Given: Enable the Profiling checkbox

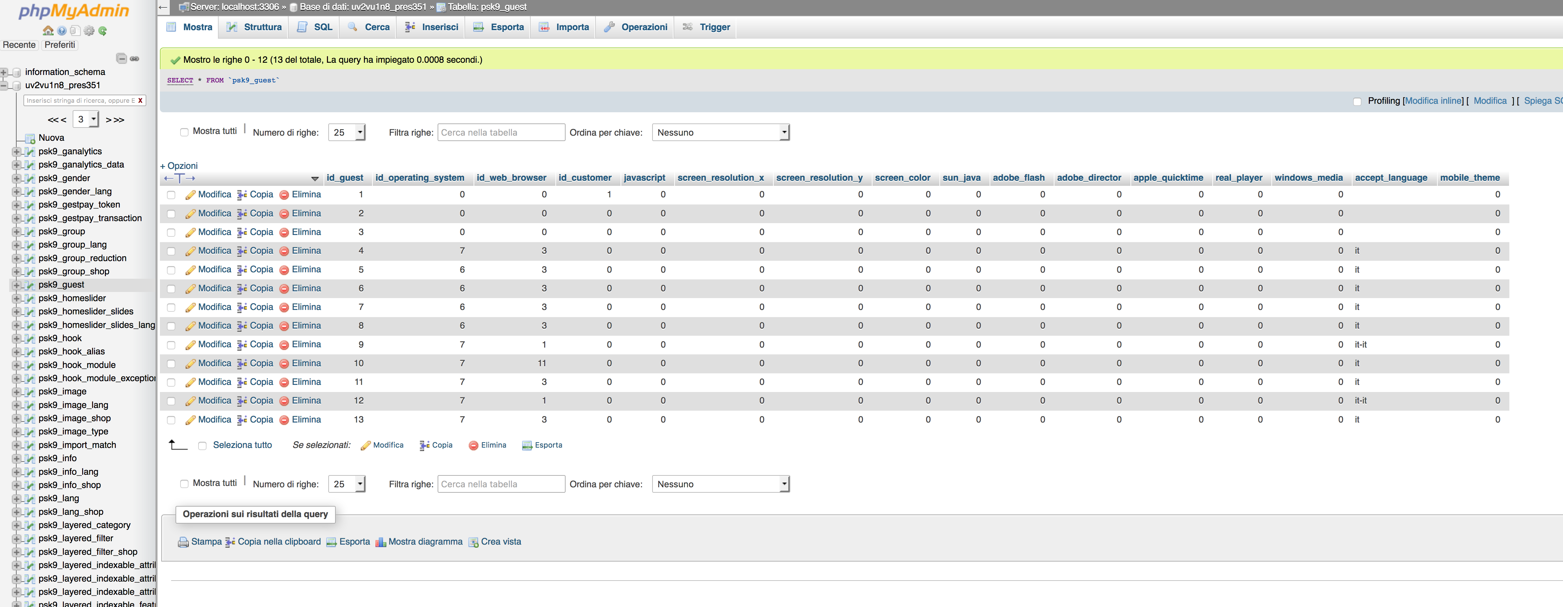Looking at the screenshot, I should (x=1357, y=102).
